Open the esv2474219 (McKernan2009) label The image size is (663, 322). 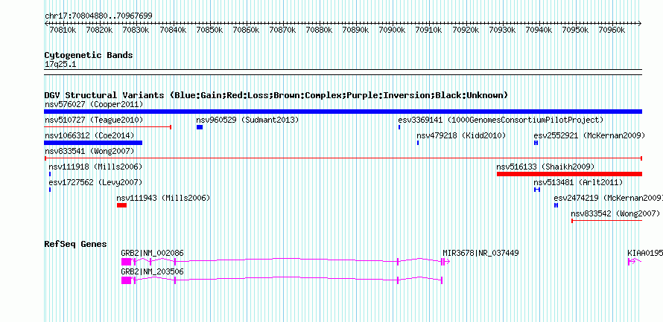[x=609, y=198]
